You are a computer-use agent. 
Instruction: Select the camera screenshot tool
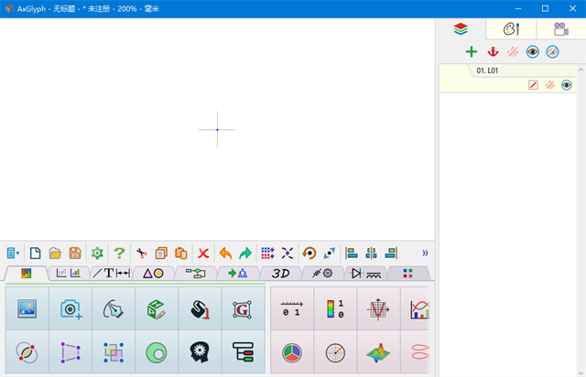[71, 308]
